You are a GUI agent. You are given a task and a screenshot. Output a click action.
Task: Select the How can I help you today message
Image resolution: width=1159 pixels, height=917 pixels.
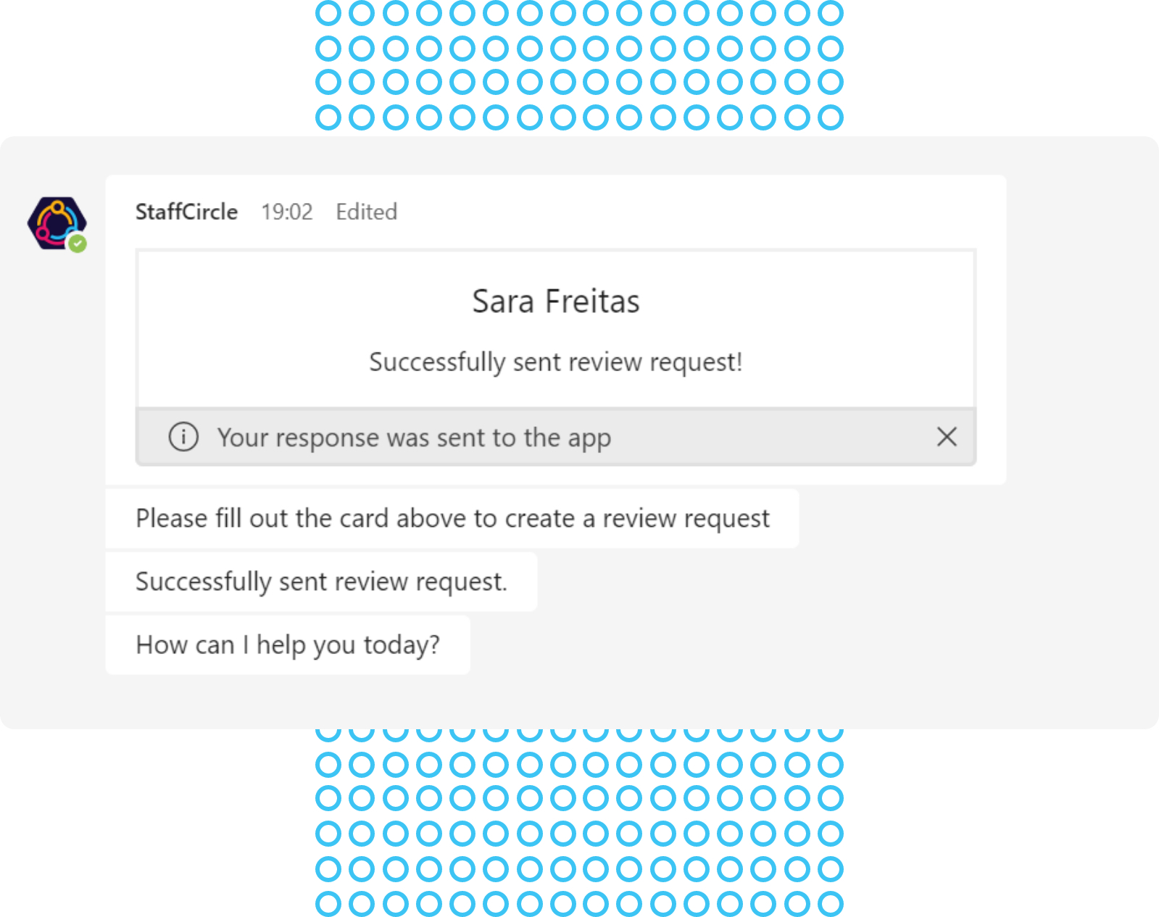(x=288, y=644)
